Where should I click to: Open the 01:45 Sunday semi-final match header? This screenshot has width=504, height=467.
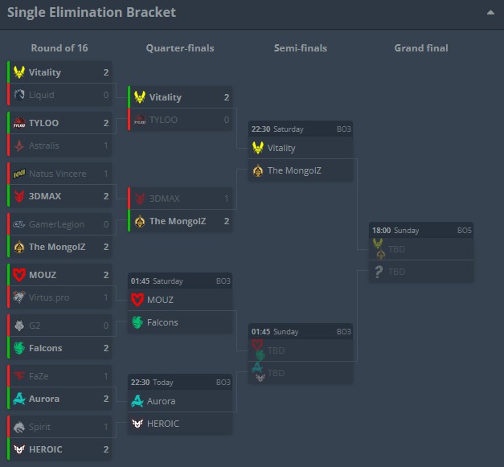300,331
